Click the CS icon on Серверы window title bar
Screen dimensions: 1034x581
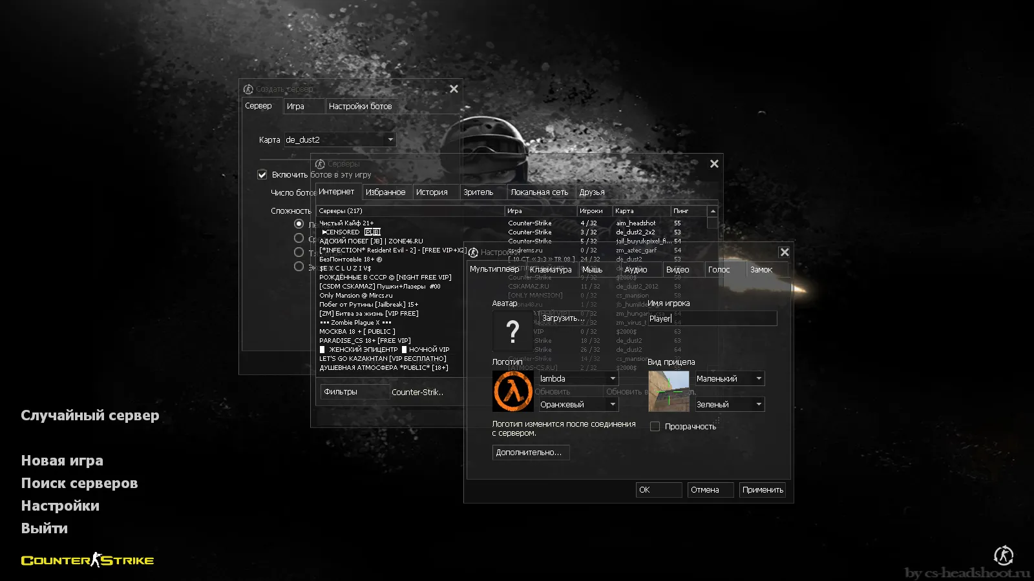[321, 163]
